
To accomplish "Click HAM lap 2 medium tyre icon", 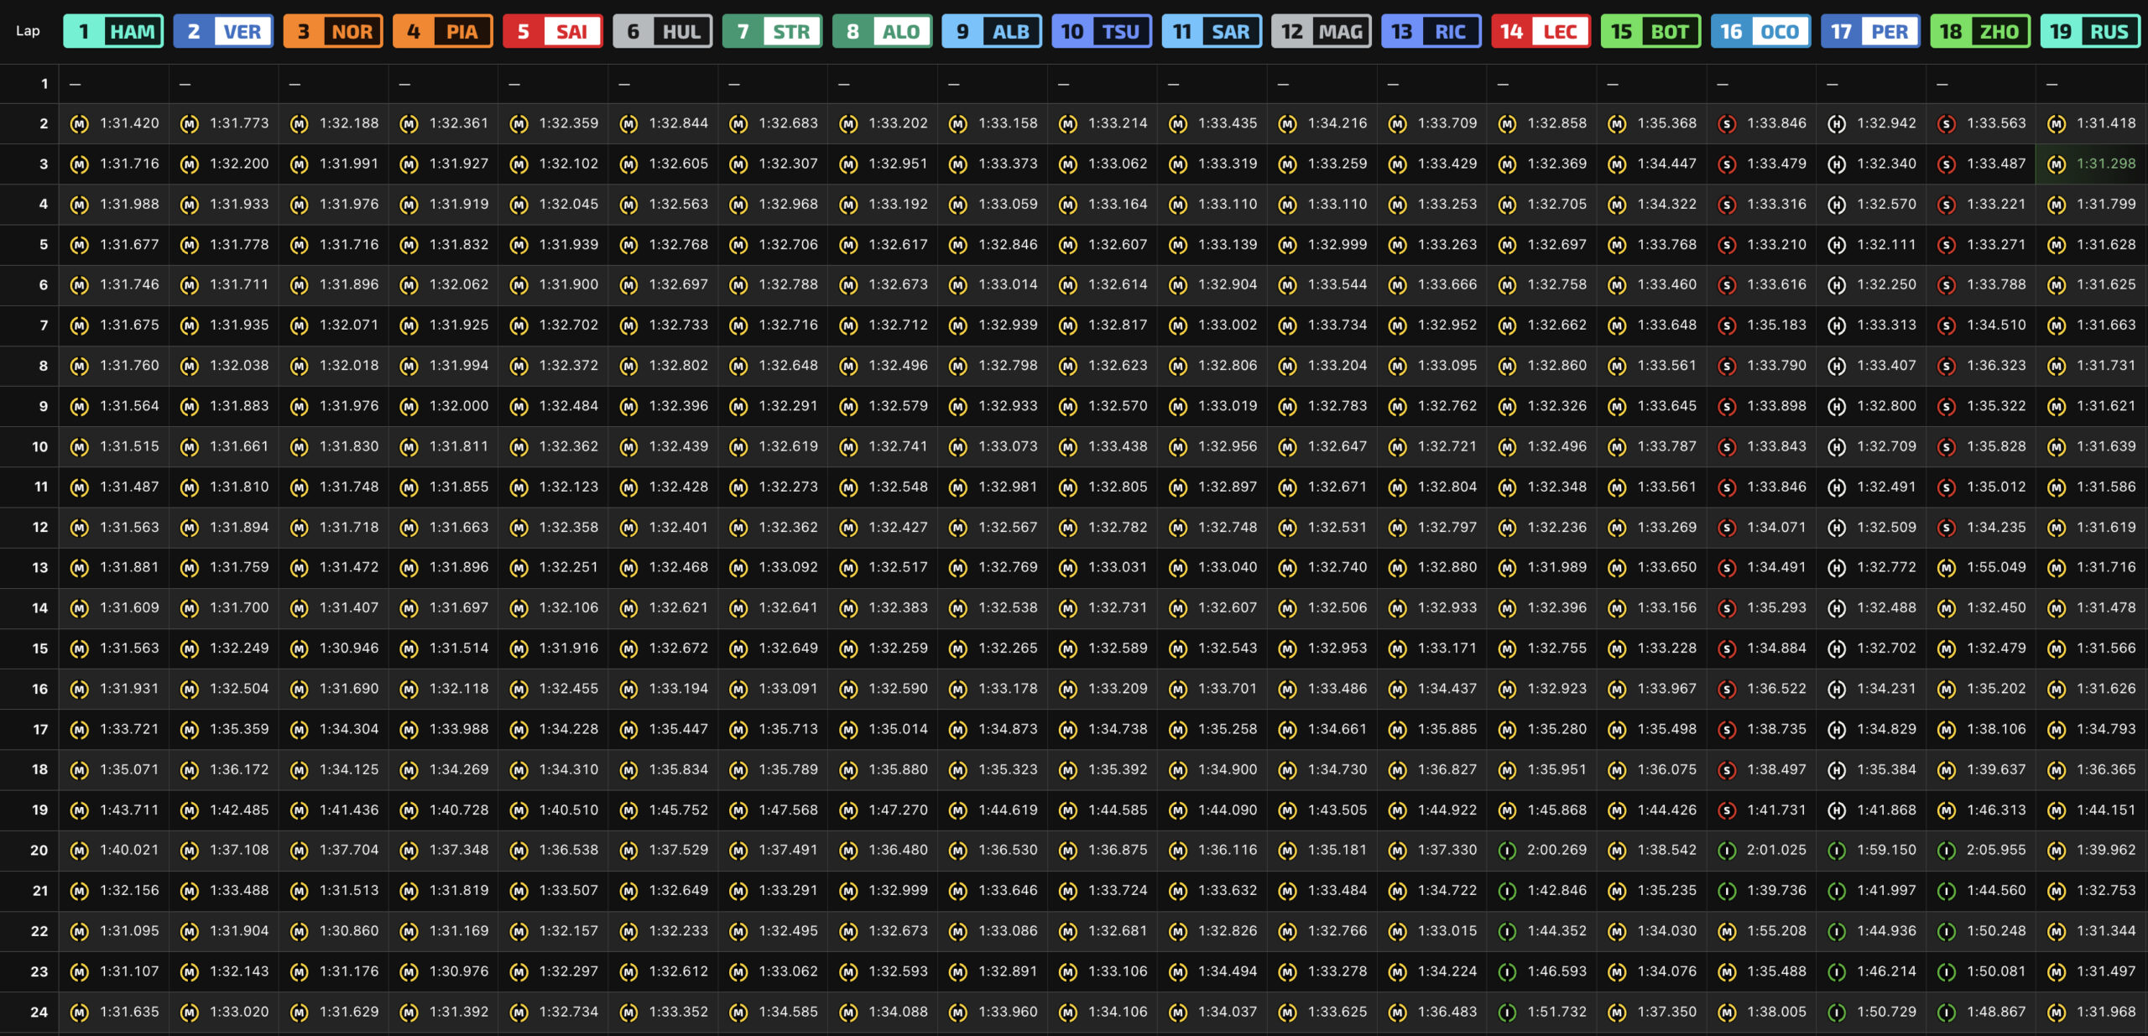I will tap(79, 124).
